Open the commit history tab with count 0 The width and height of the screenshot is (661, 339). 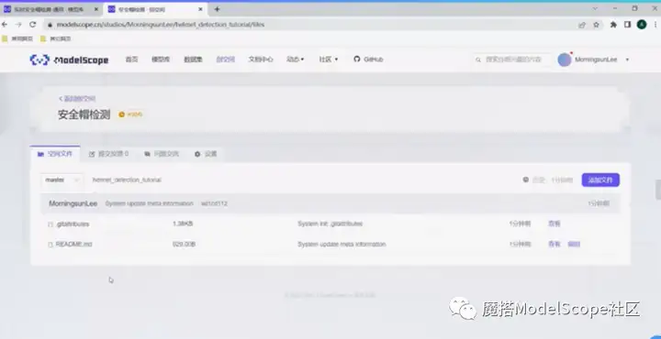tap(108, 154)
